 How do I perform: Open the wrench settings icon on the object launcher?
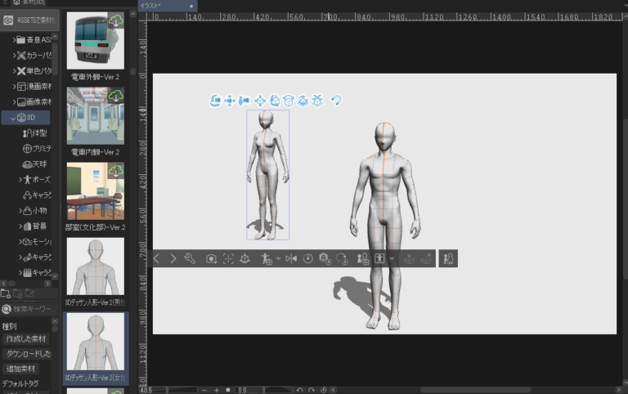click(190, 258)
